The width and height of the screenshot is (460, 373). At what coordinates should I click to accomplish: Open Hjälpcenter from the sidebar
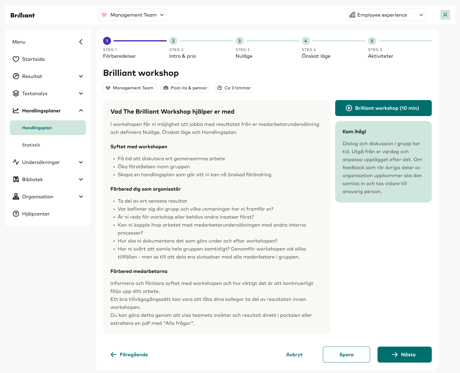36,214
